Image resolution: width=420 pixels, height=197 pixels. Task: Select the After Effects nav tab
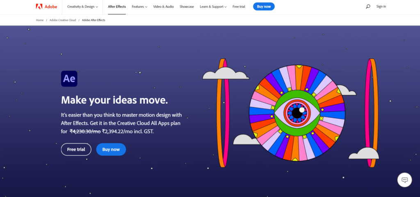click(117, 7)
